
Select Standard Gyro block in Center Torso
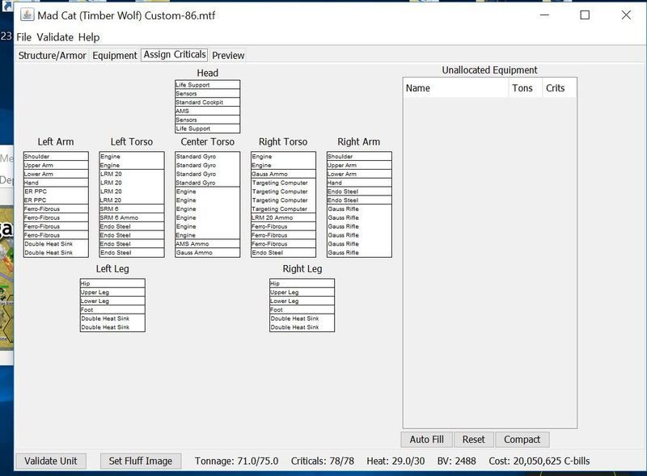tap(208, 170)
